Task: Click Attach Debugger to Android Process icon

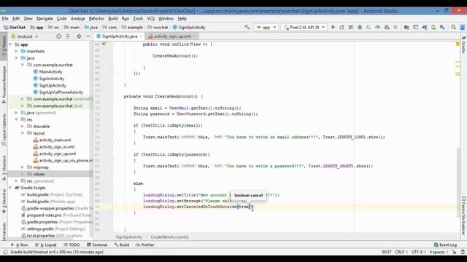Action: tap(387, 27)
